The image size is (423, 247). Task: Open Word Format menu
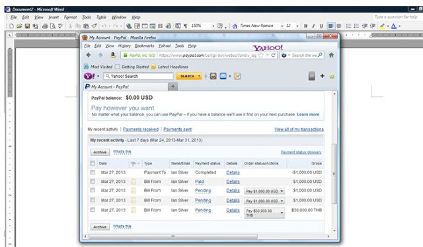tap(70, 17)
